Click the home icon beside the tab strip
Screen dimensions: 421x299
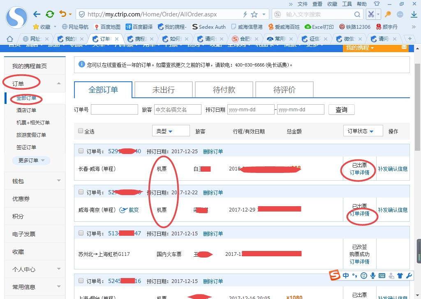point(10,39)
